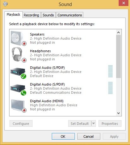Screen dimensions: 130x145
Task: Click the Sound window speaker icon in title bar
Action: 5,4
